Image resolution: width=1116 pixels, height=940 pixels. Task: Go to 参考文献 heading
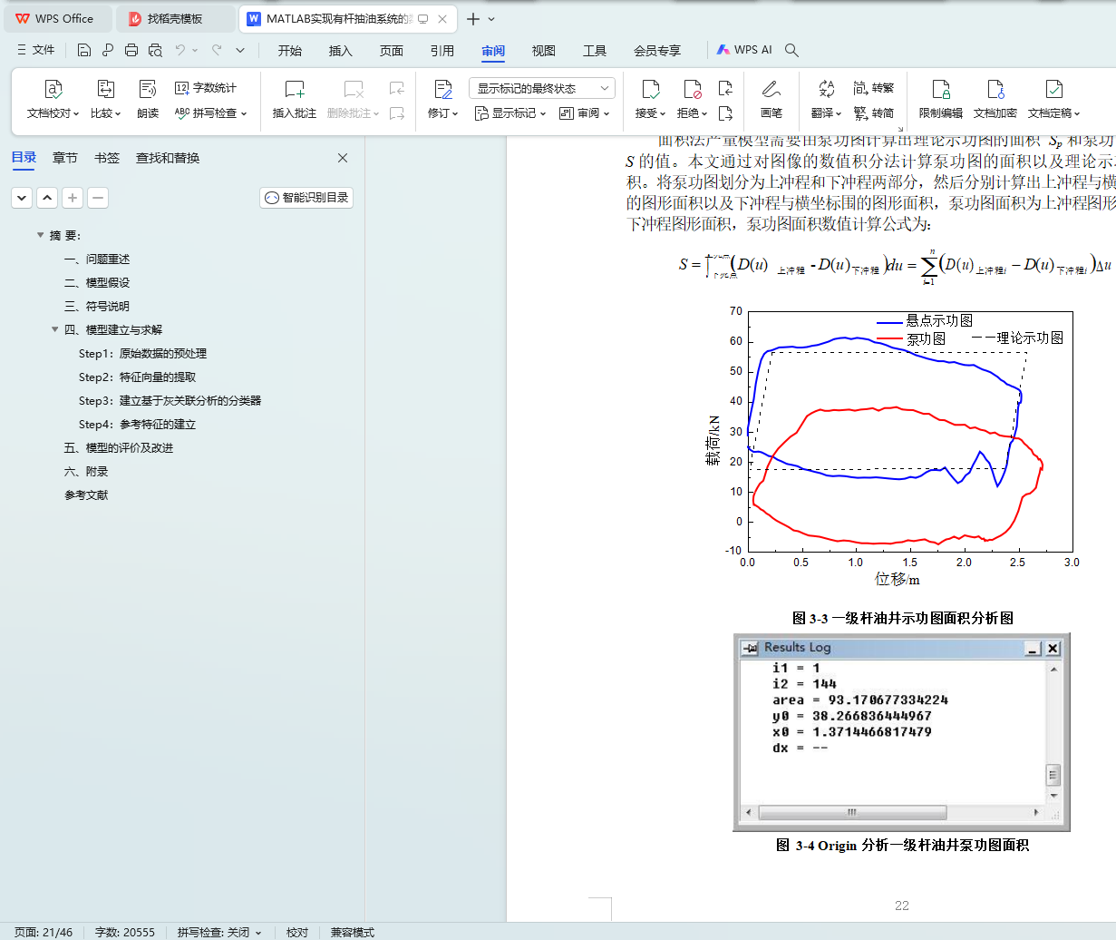coord(86,495)
